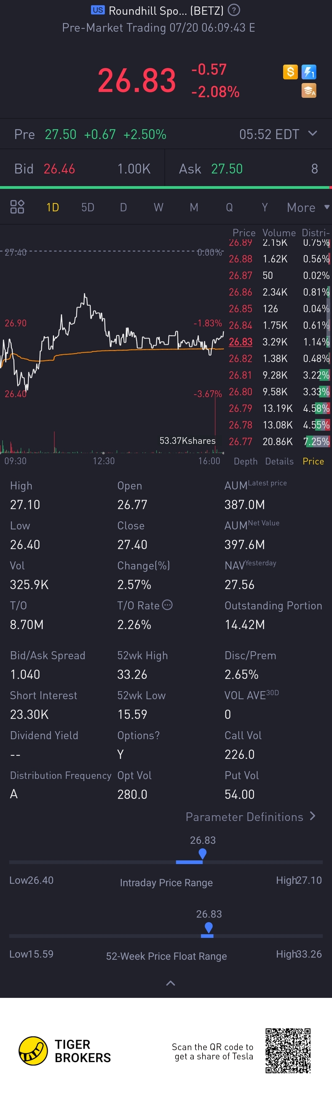Tap the tan stacked layers icon
The image size is (332, 1104).
[x=309, y=90]
